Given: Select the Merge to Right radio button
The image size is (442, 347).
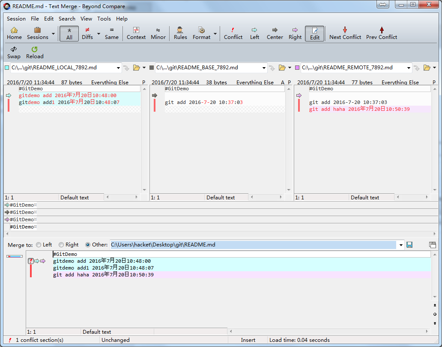Looking at the screenshot, I should (x=61, y=245).
